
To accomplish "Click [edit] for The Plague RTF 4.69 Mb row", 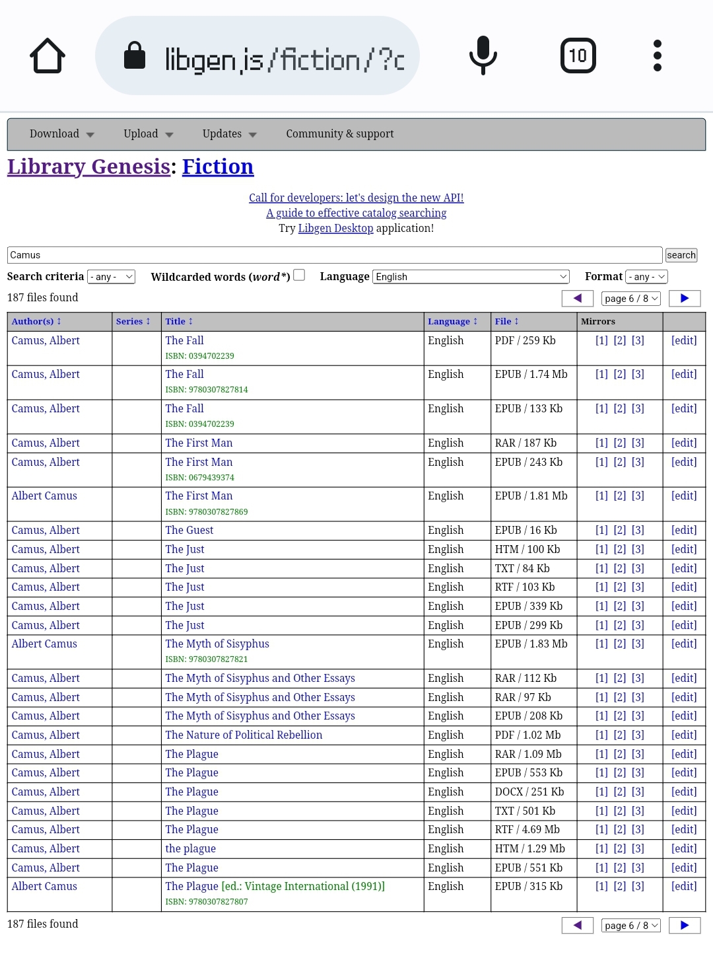I will tap(684, 829).
